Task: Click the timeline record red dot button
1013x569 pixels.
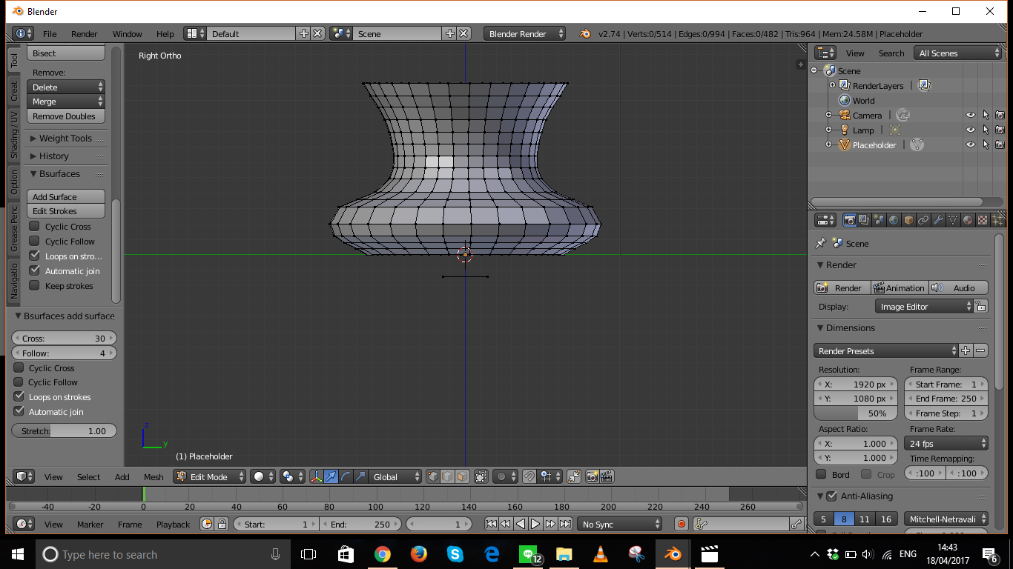Action: click(x=682, y=524)
